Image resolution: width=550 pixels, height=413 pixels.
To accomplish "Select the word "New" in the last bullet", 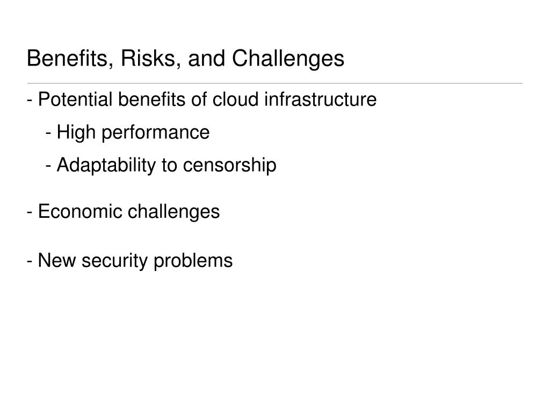I will 57,261.
